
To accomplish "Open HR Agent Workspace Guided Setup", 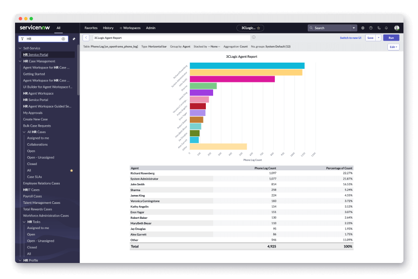I will [47, 107].
